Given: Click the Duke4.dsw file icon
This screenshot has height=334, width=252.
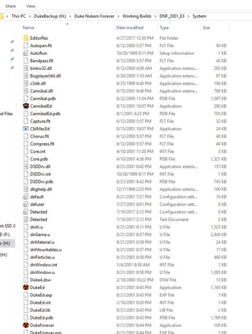Looking at the screenshot, I should [26, 280].
